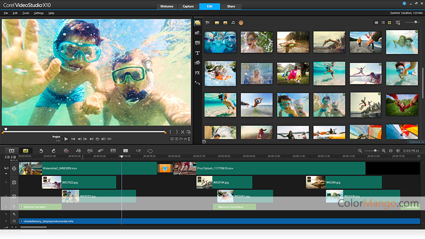Toggle Project play mode

coord(56,137)
